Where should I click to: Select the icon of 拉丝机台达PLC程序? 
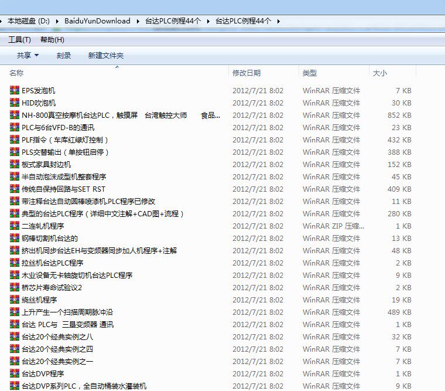pyautogui.click(x=15, y=263)
